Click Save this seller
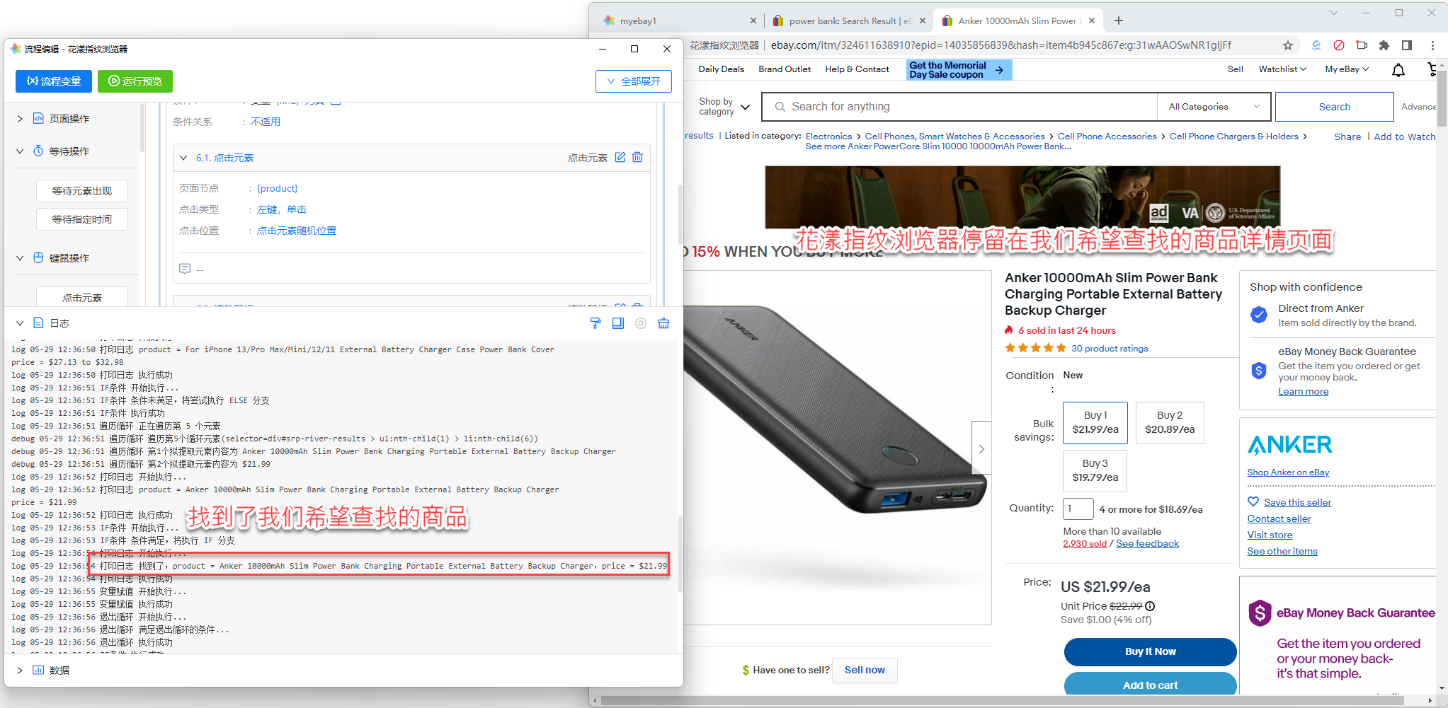This screenshot has height=708, width=1448. point(1297,502)
